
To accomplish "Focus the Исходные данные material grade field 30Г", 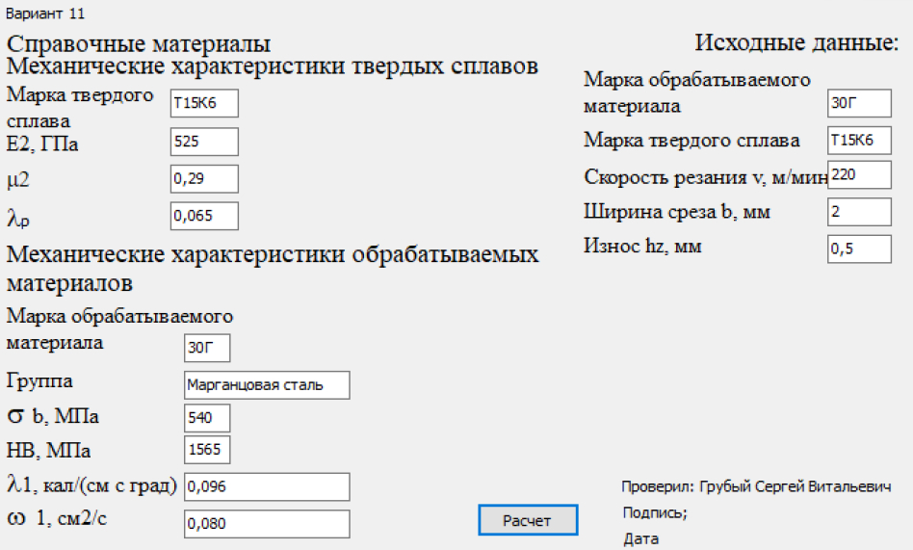I will tap(859, 103).
